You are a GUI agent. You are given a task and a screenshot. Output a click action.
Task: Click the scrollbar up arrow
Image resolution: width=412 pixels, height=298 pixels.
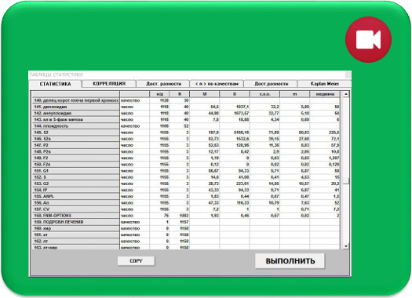tap(346, 94)
